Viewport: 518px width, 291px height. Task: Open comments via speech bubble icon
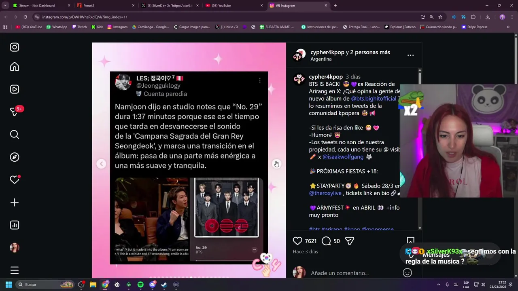[x=326, y=241]
